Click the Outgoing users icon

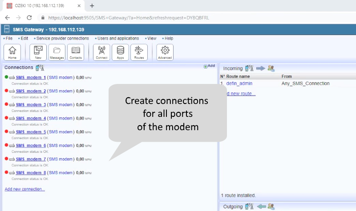271,207
